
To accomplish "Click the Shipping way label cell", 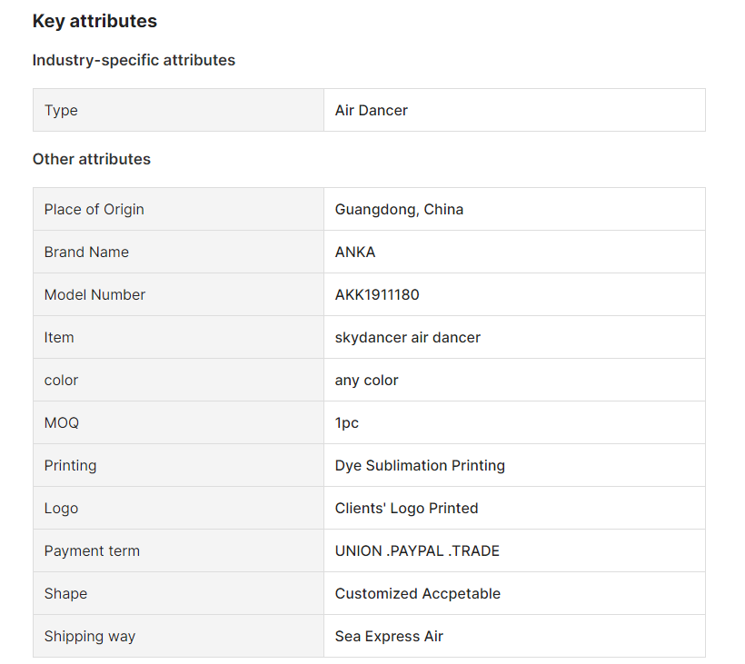I will click(x=178, y=637).
